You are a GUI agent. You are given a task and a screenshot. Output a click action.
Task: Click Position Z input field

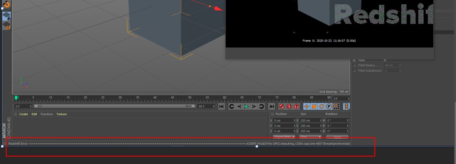pyautogui.click(x=284, y=131)
